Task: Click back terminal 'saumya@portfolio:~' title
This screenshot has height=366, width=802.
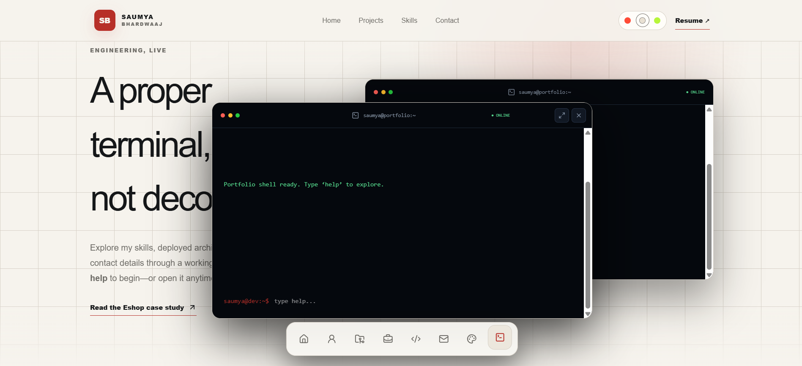Action: click(545, 92)
